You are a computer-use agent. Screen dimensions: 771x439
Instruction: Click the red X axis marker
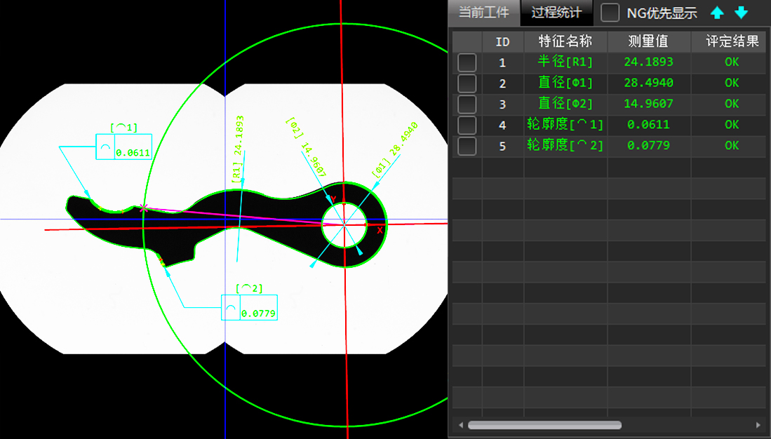tap(380, 230)
